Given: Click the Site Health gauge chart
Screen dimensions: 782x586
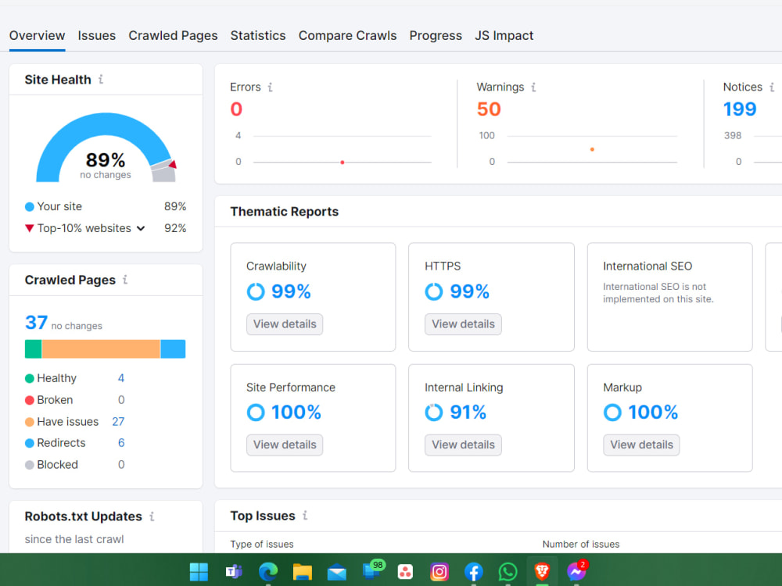Looking at the screenshot, I should point(106,148).
